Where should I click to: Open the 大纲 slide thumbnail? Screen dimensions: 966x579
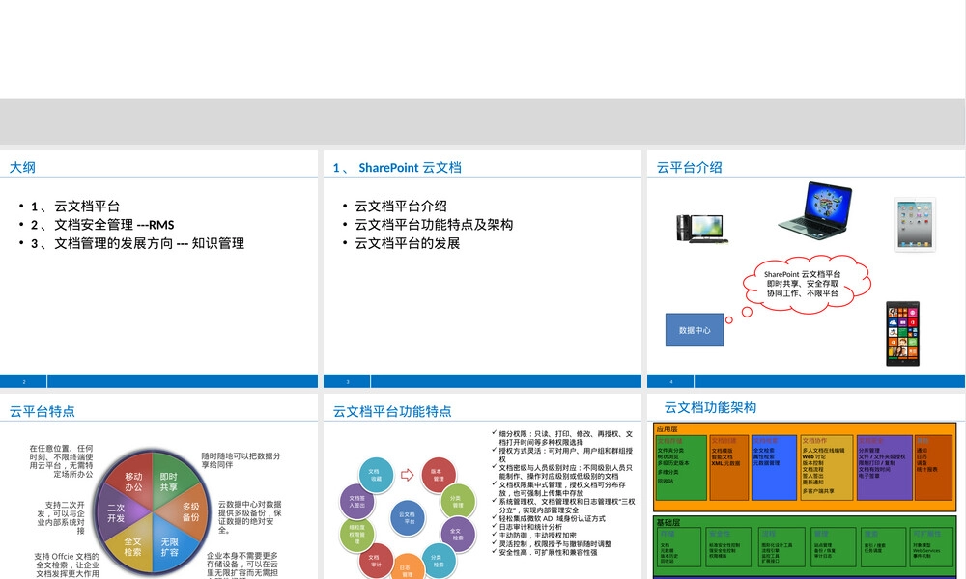pos(159,269)
